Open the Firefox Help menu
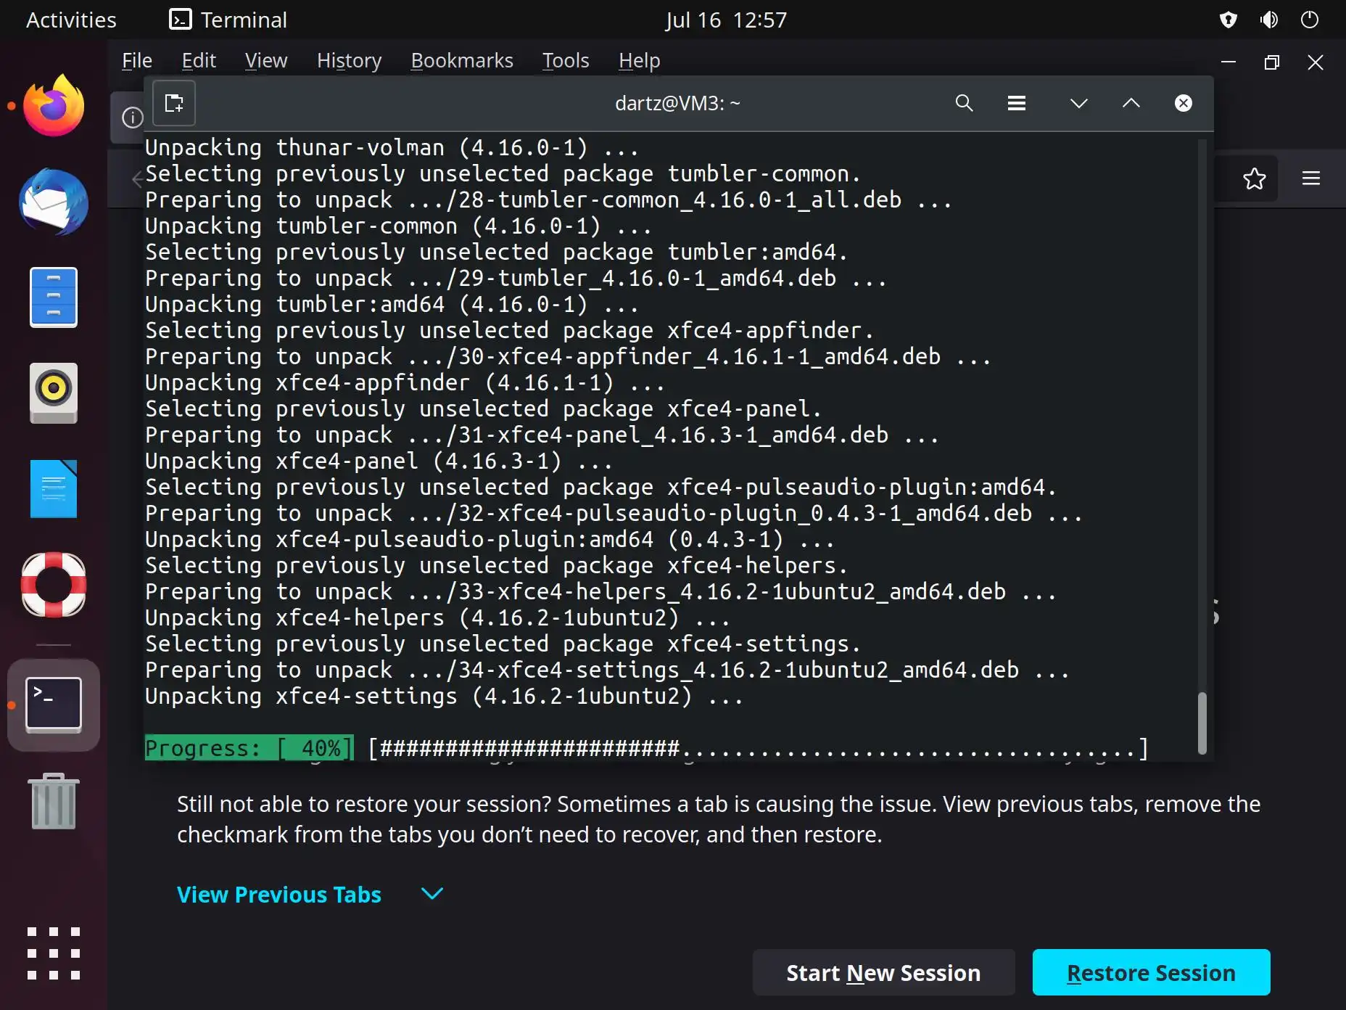This screenshot has height=1010, width=1346. [639, 61]
